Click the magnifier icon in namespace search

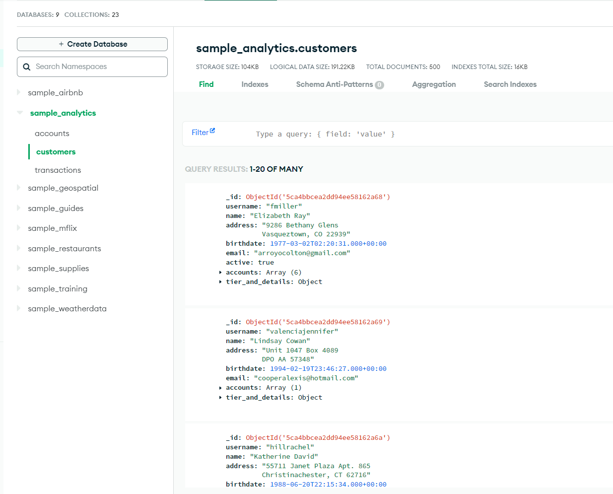[x=27, y=67]
